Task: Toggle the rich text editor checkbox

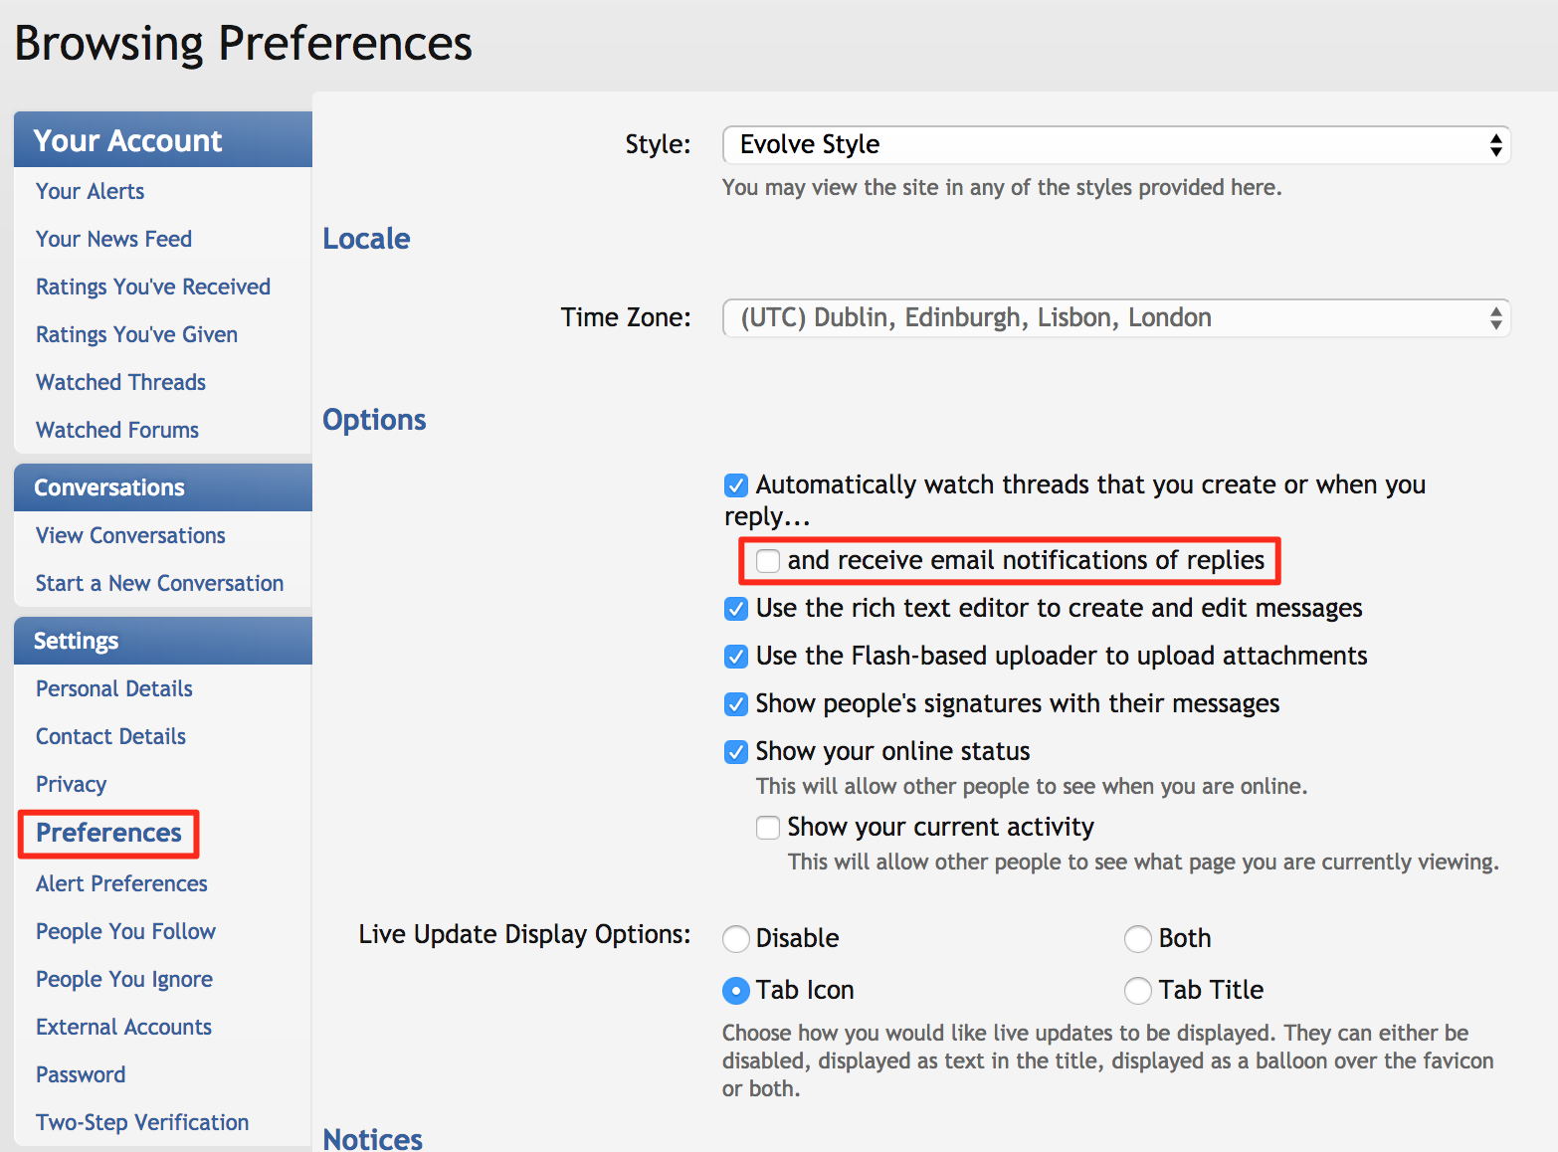Action: (736, 609)
